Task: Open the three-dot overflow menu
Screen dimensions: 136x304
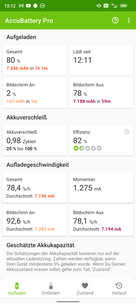Action: point(129,20)
